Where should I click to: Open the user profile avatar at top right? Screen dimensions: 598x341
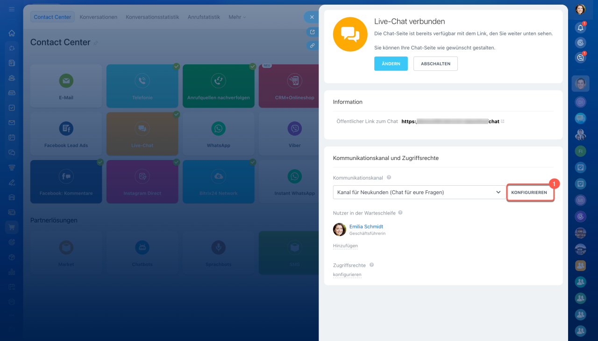(580, 9)
